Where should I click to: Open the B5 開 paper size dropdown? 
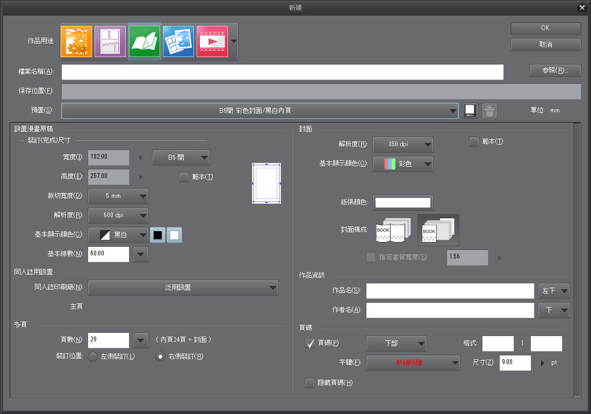click(181, 158)
